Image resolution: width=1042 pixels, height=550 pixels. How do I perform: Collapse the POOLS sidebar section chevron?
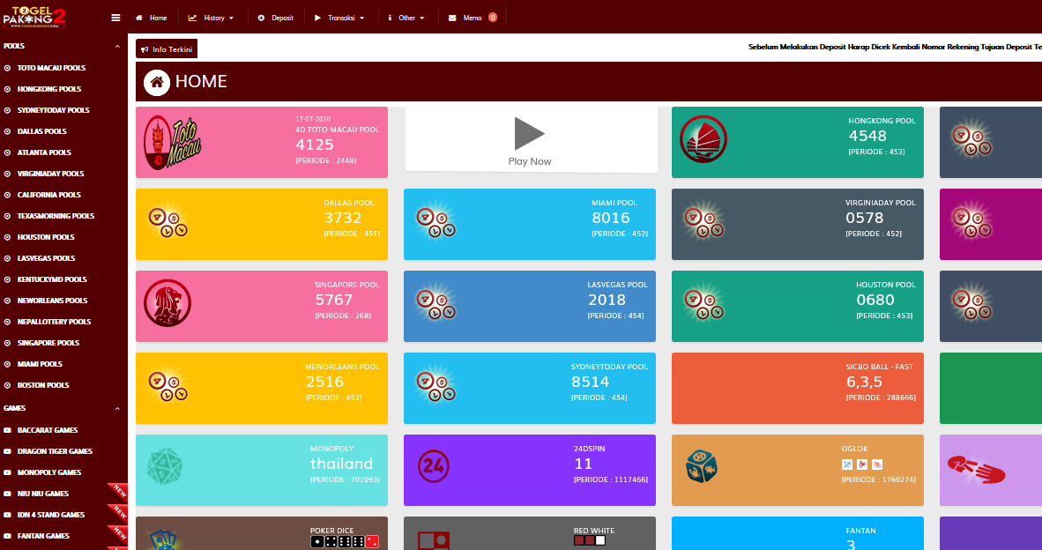pos(117,47)
